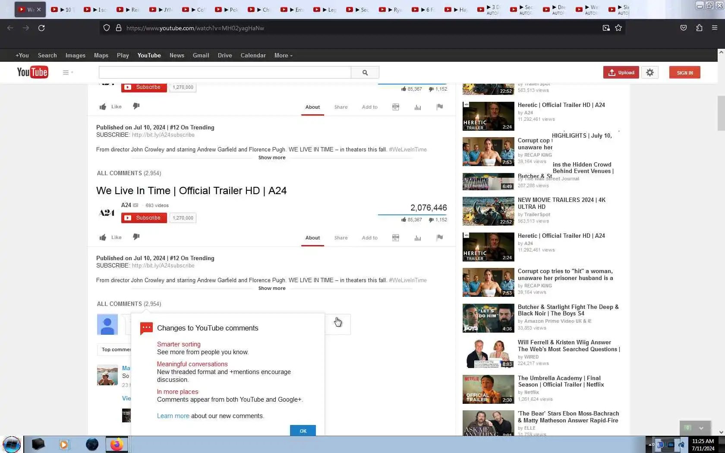Open the guide menu beside the YouTube logo
Screen dimensions: 725x453
tap(68, 72)
